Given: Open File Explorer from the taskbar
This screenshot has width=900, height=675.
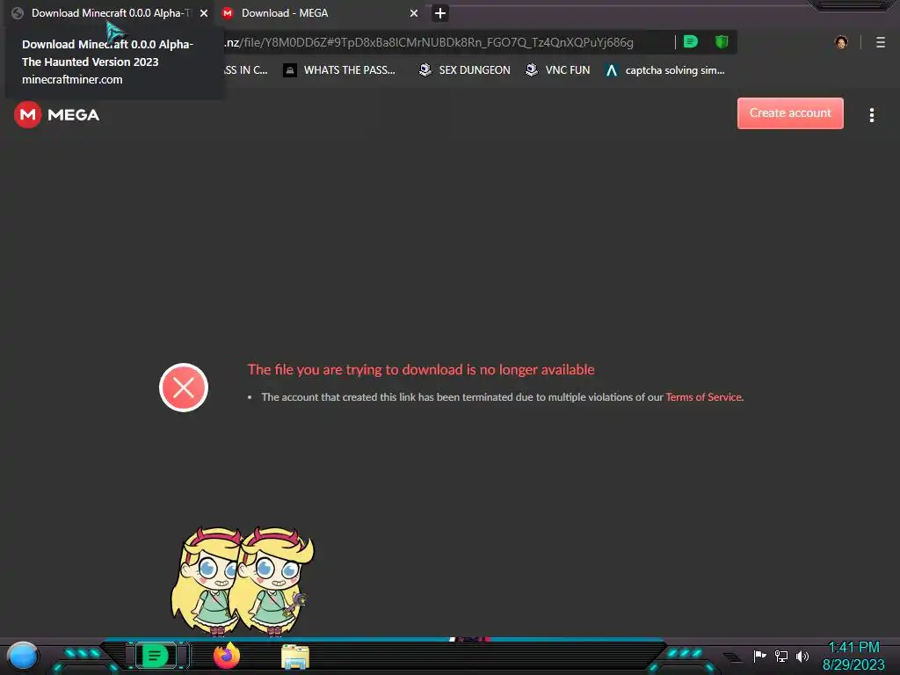Looking at the screenshot, I should [295, 657].
